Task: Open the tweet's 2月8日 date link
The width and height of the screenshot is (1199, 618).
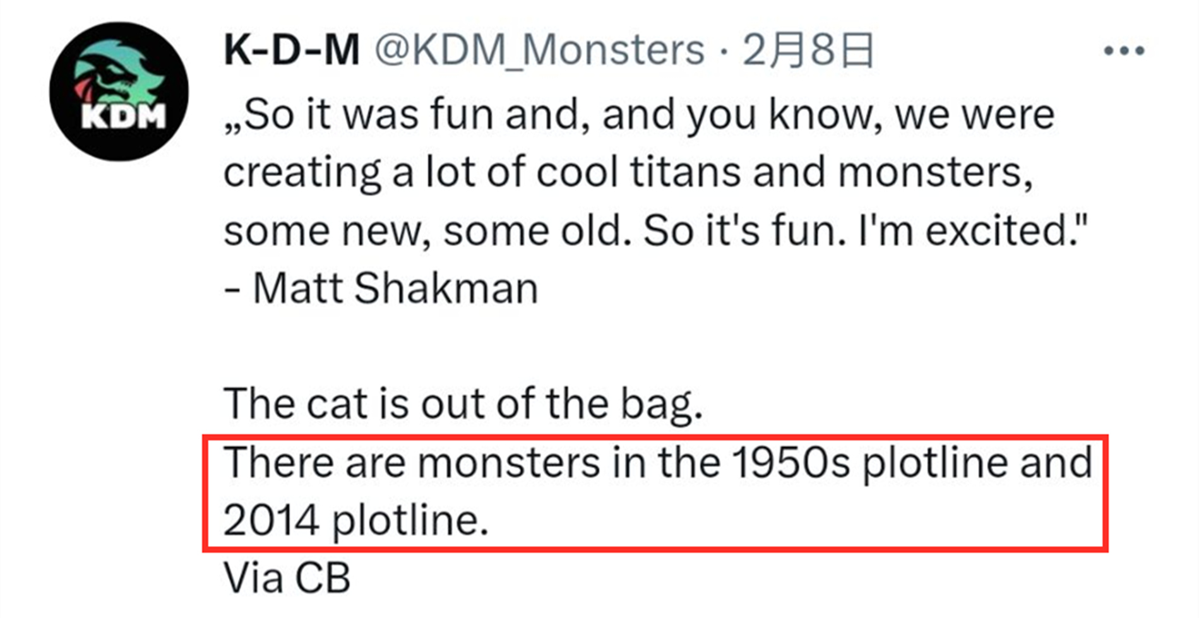Action: pyautogui.click(x=808, y=50)
